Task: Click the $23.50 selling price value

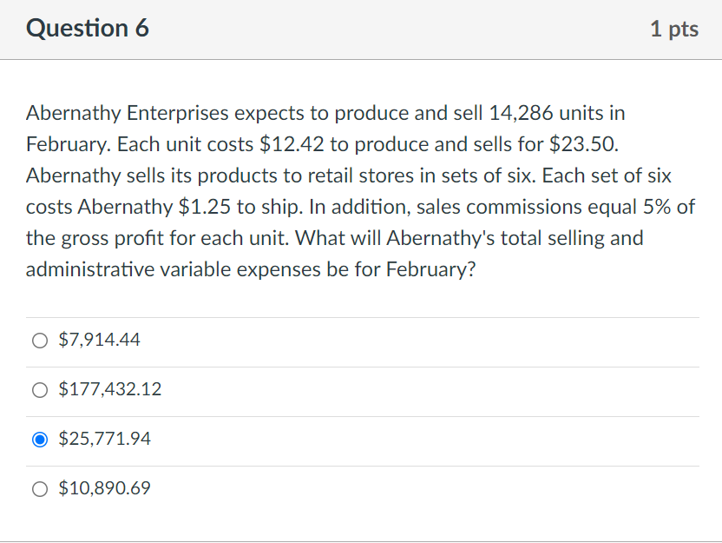Action: (584, 144)
